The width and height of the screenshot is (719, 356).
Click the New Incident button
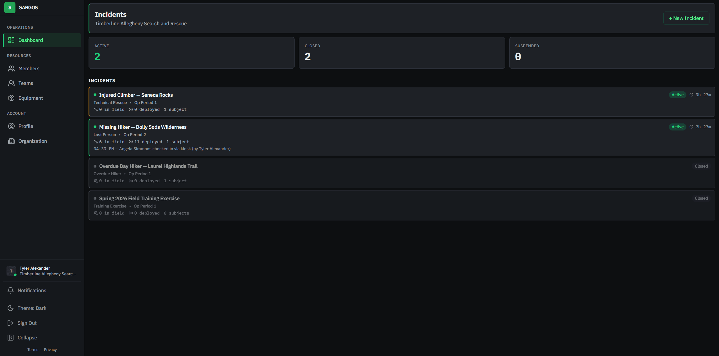[x=686, y=18]
